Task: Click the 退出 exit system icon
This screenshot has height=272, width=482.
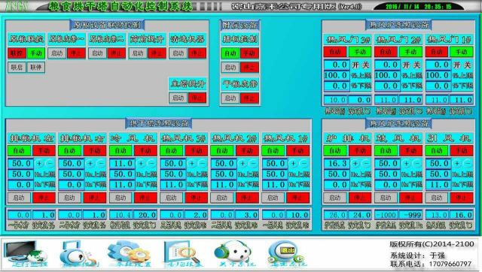Action: point(286,253)
